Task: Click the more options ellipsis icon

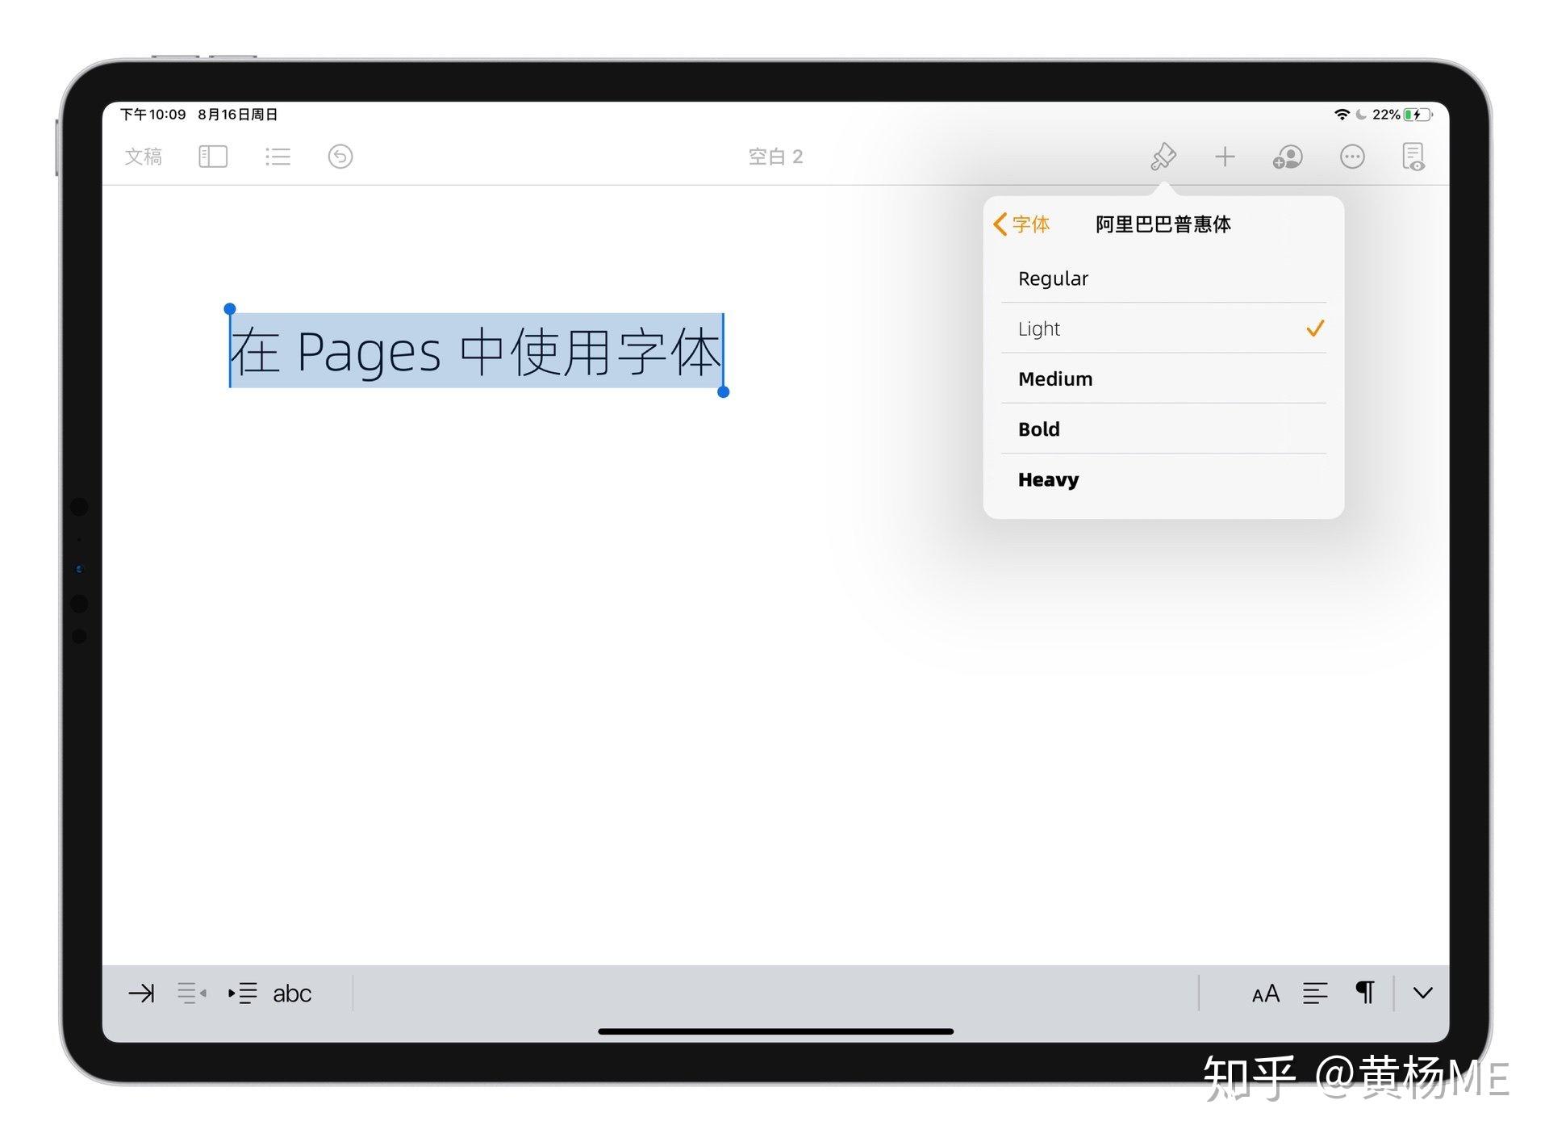Action: coord(1350,157)
